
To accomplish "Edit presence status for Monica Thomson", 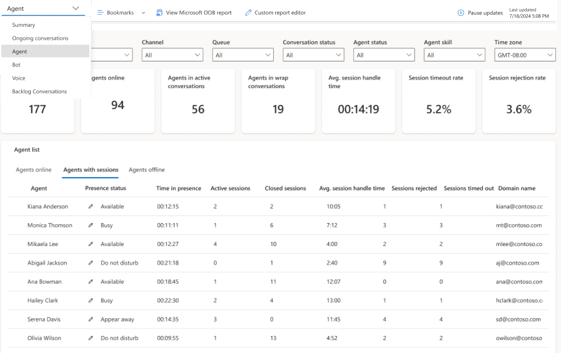I will pyautogui.click(x=91, y=225).
